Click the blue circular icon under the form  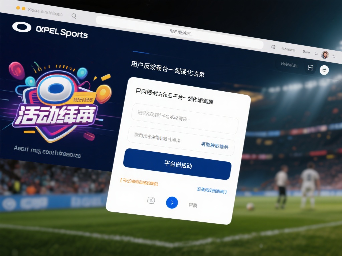pyautogui.click(x=172, y=202)
